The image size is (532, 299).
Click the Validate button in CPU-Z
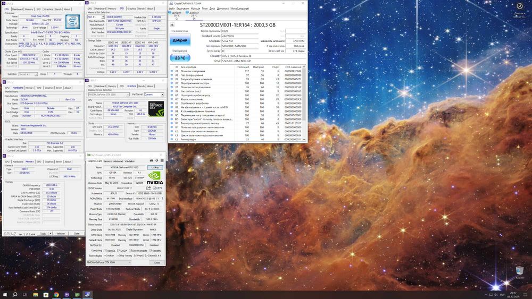click(61, 234)
